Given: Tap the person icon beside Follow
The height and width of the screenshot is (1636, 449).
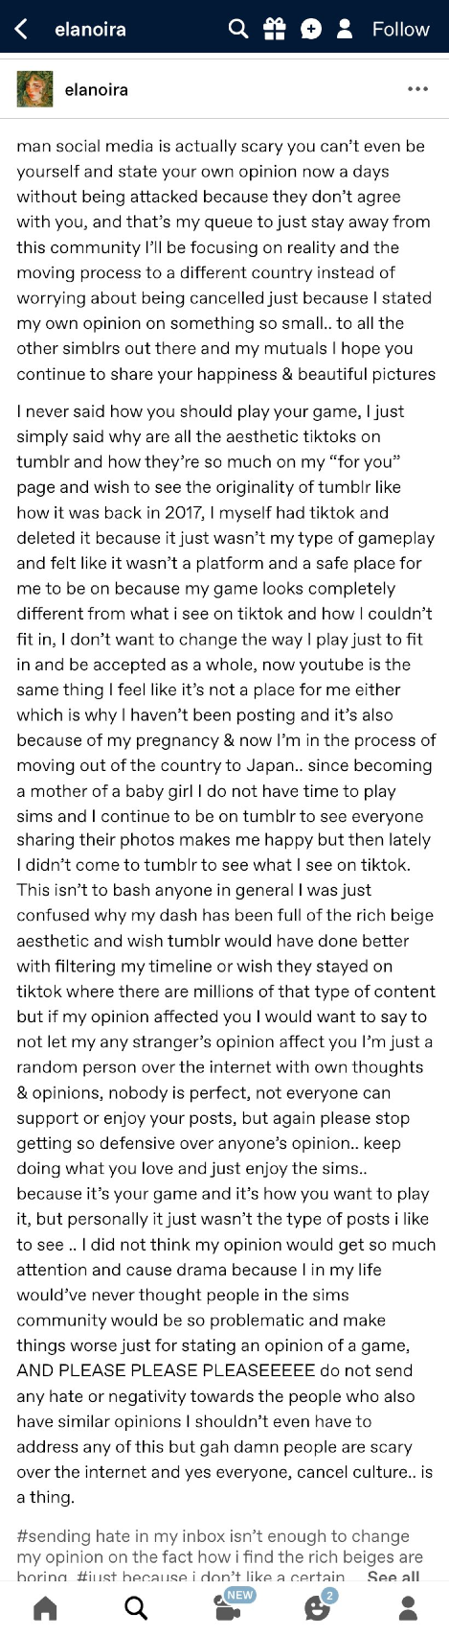Looking at the screenshot, I should [x=346, y=29].
